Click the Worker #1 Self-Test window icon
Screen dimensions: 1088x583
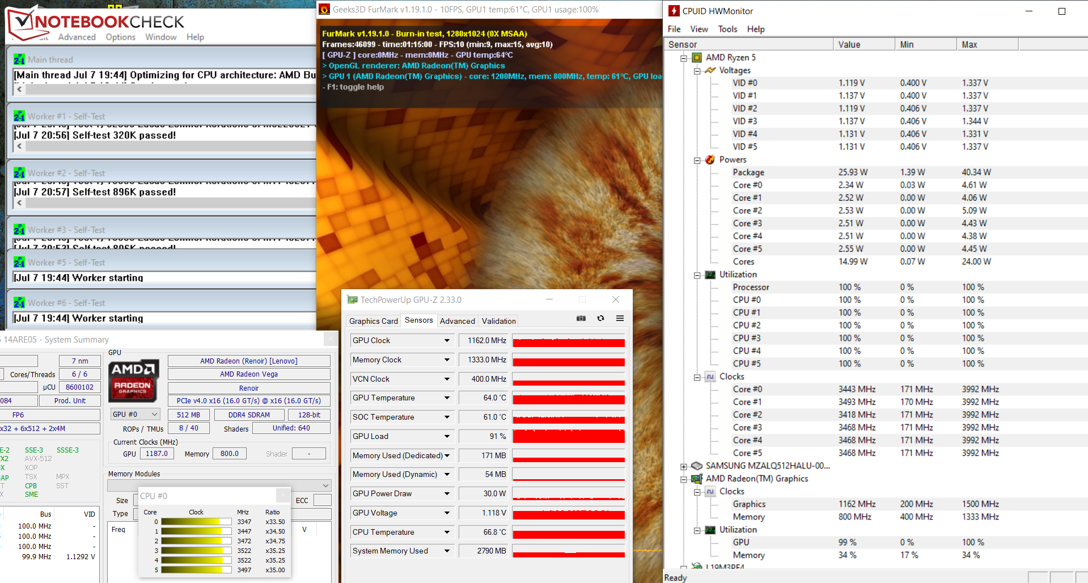click(19, 116)
